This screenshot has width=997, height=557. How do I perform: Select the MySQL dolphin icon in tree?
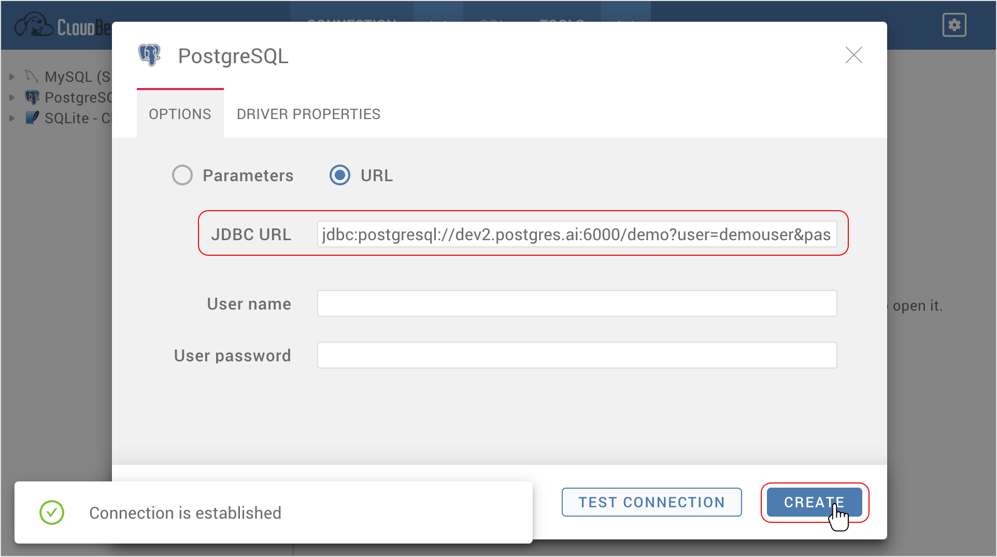click(x=32, y=77)
